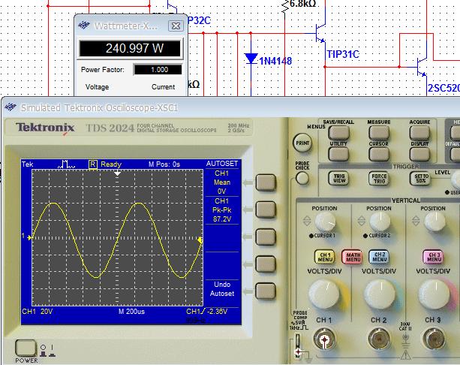Image resolution: width=460 pixels, height=365 pixels.
Task: Click the 240.997 W wattmeter reading
Action: point(131,49)
